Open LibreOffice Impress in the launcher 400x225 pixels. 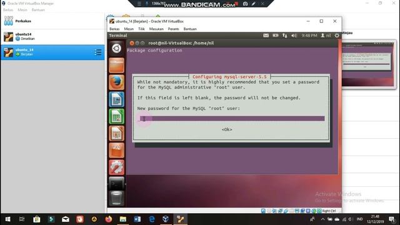point(117,133)
